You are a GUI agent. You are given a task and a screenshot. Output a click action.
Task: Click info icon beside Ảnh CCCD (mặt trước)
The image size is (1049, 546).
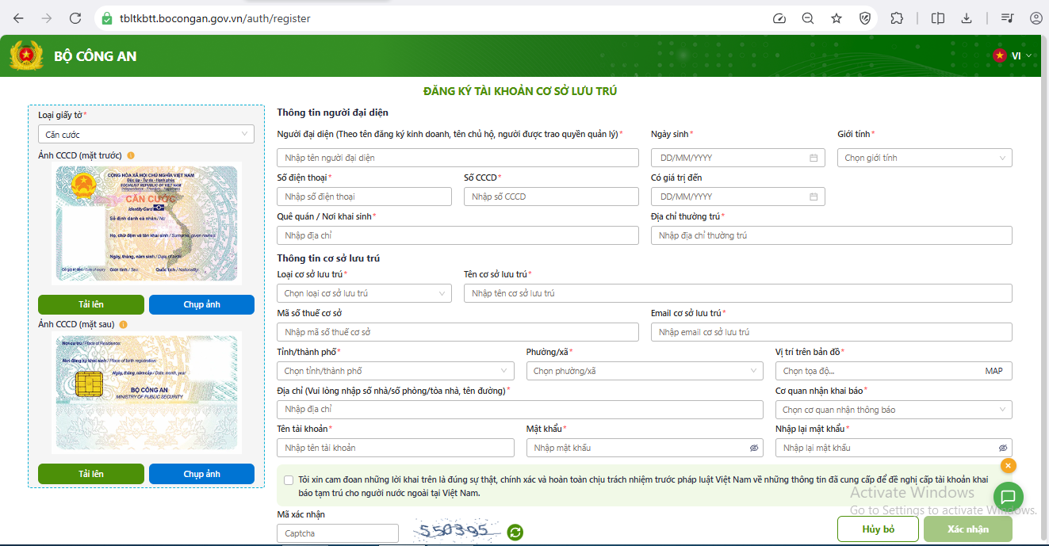131,155
